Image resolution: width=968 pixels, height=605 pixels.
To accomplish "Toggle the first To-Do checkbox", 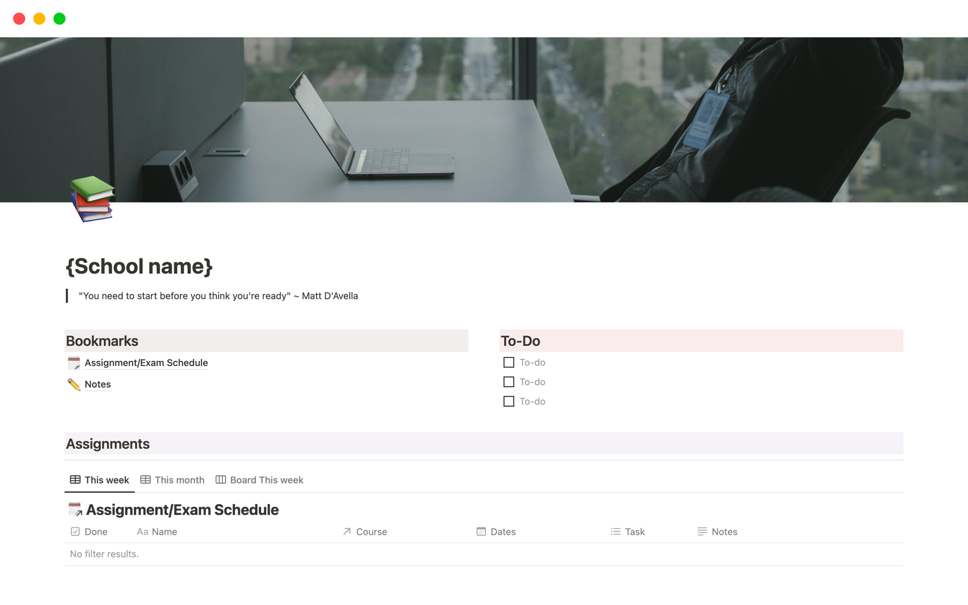I will click(508, 362).
